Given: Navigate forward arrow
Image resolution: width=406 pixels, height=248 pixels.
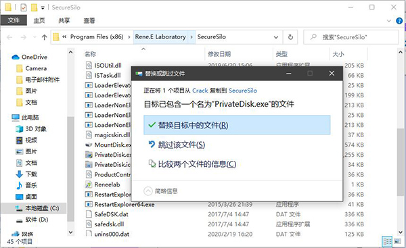Looking at the screenshot, I should coord(24,37).
